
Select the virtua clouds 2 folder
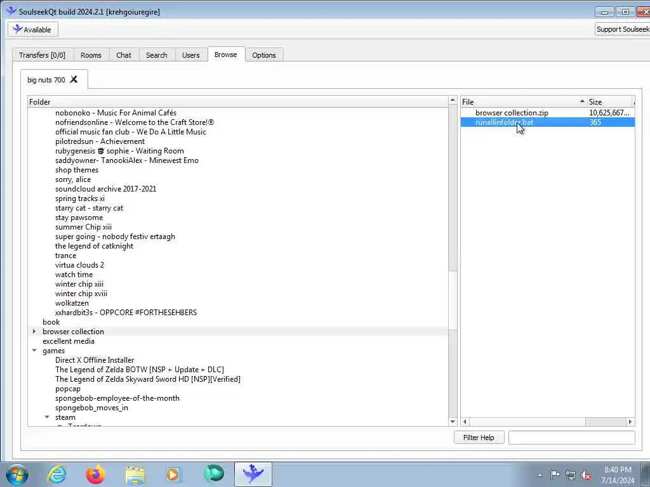click(79, 265)
